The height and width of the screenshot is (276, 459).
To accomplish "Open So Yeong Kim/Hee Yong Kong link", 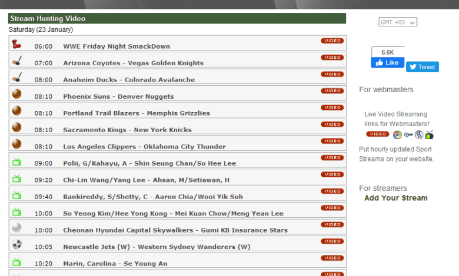I will (173, 213).
